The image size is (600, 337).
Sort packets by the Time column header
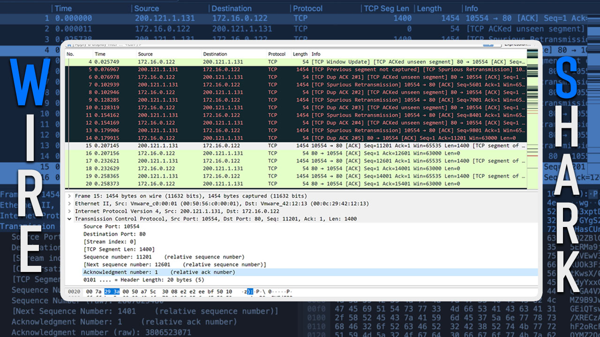point(100,54)
